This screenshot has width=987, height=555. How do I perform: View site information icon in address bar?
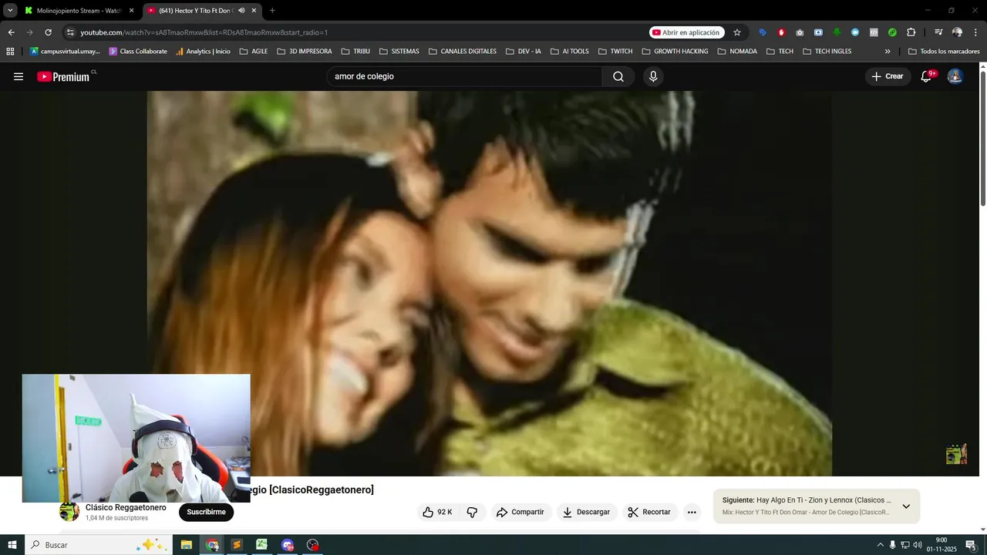(70, 32)
